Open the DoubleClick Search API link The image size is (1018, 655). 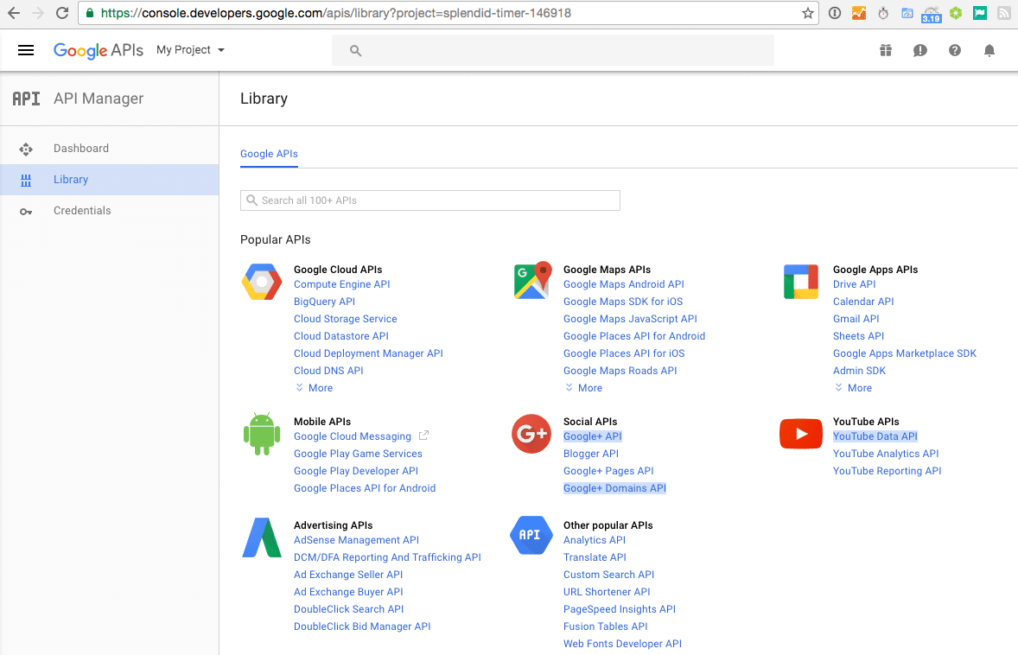pyautogui.click(x=348, y=609)
